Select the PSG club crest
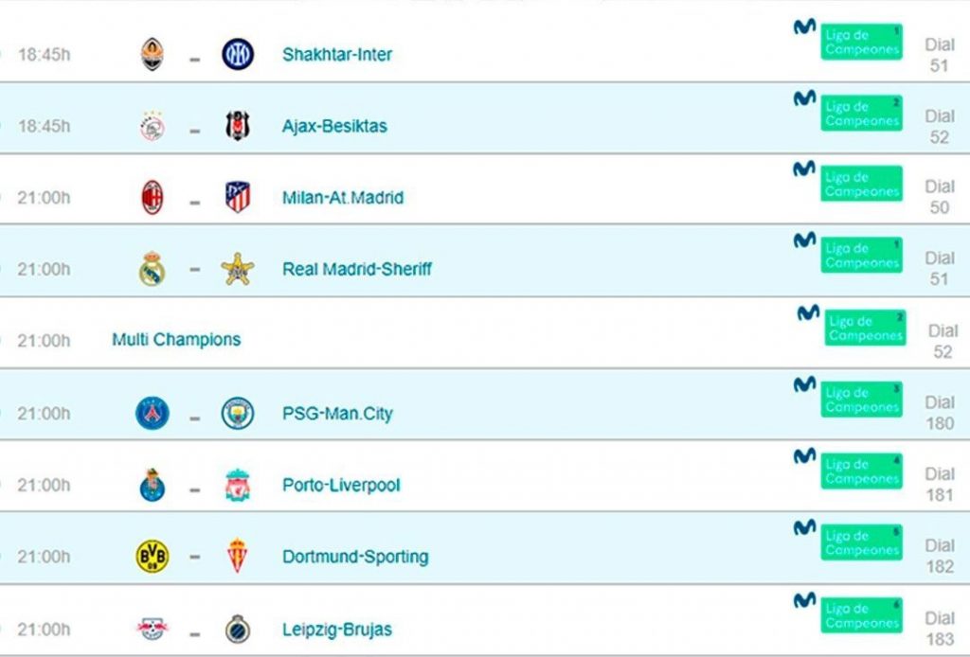 point(153,413)
